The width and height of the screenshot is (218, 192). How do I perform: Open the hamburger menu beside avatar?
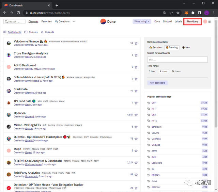209,22
